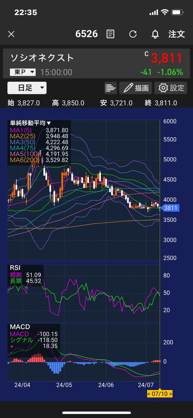Select the MA5(100) legend entry
The image size is (193, 418).
click(39, 154)
